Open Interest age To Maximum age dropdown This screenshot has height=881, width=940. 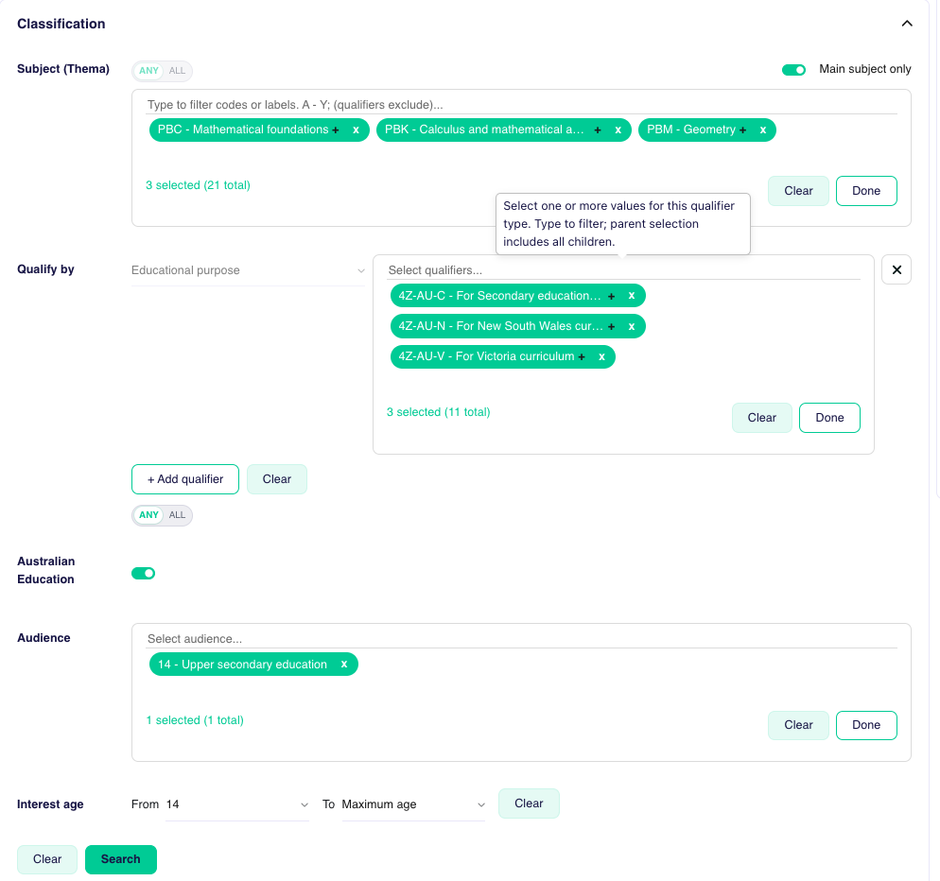pyautogui.click(x=413, y=804)
